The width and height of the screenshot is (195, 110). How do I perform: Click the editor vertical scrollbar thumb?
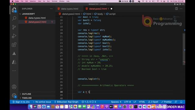[x=184, y=49]
